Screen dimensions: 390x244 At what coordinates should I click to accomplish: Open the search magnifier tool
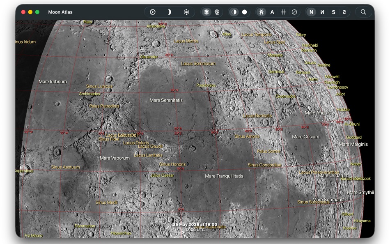pos(363,12)
